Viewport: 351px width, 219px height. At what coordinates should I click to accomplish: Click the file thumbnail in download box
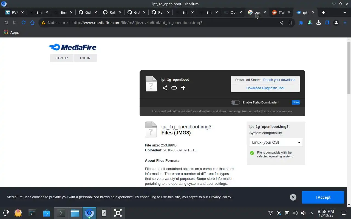[151, 84]
